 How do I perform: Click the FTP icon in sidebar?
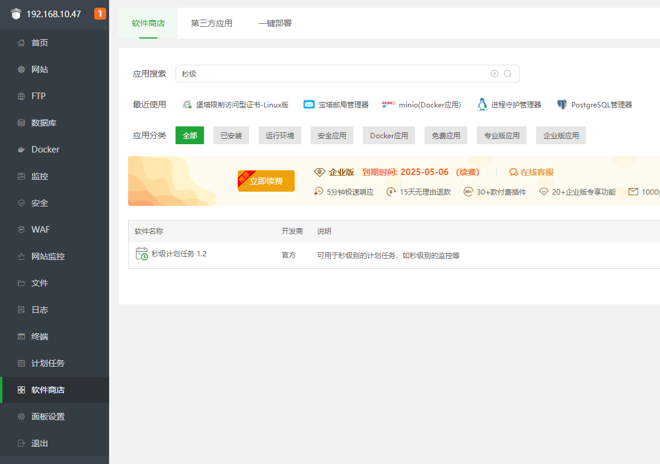(x=21, y=96)
